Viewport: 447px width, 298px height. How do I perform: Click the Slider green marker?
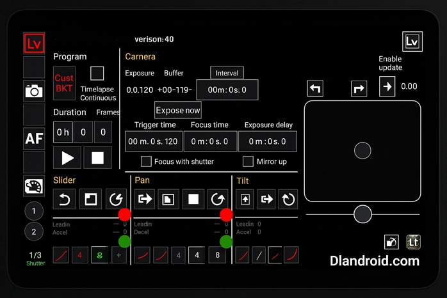coord(125,241)
